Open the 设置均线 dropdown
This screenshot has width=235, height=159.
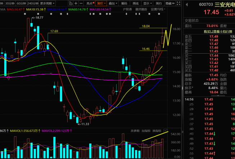[x=158, y=9]
